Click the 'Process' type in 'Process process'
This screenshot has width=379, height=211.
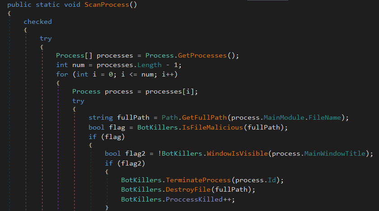(x=86, y=92)
